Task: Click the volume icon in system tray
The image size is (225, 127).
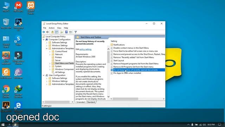Action: point(204,125)
